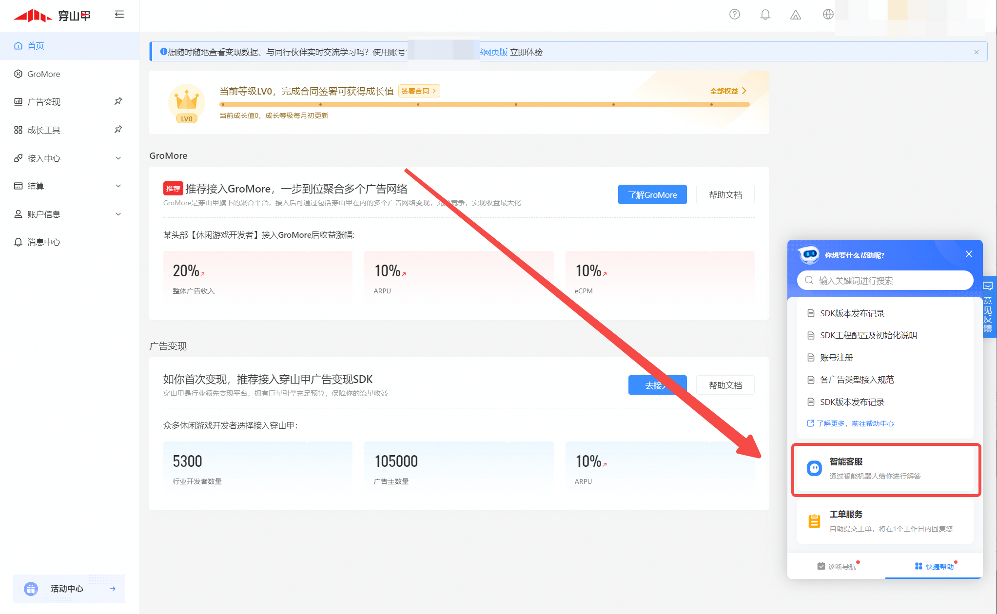The height and width of the screenshot is (614, 997).
Task: Open 工单服务 ticket card
Action: 885,521
